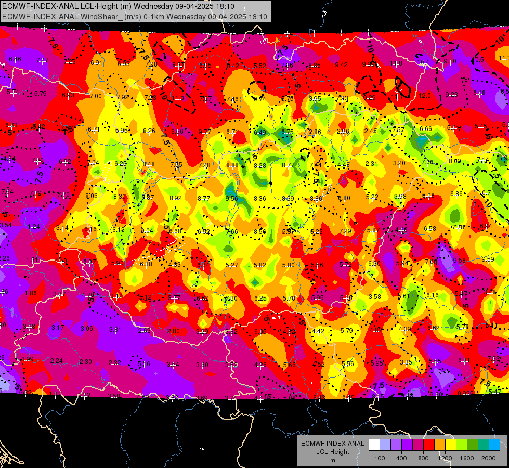This screenshot has height=468, width=509.
Task: Click the wind shear value '10.4'
Action: [423, 62]
